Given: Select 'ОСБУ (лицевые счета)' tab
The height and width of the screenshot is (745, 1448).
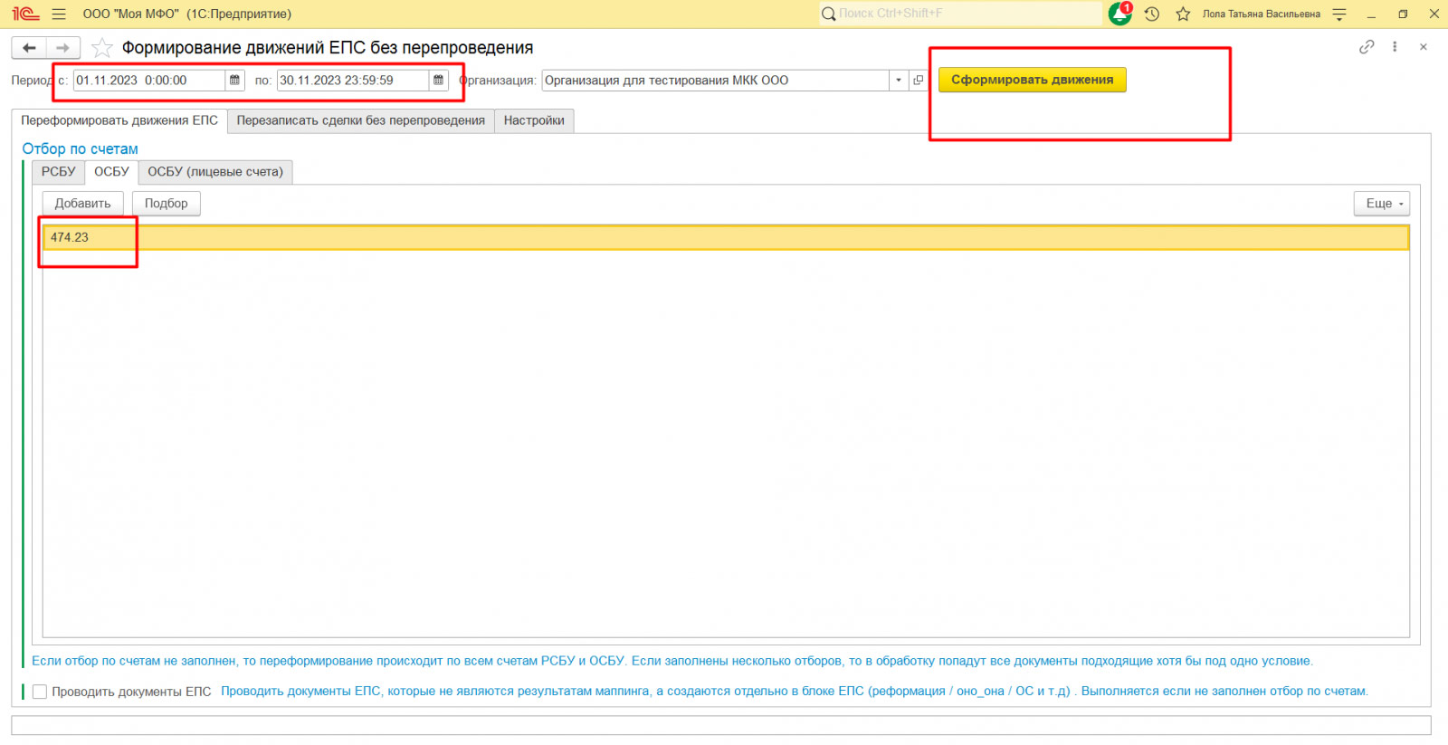Looking at the screenshot, I should (215, 172).
